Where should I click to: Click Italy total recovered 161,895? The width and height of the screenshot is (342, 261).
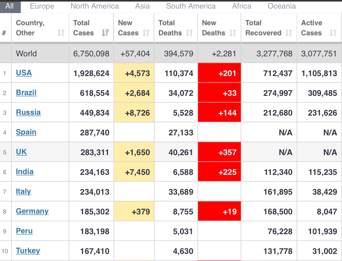coord(278,192)
